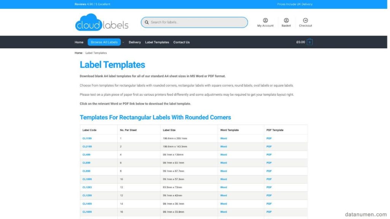Open the Delivery menu item
Screen dimensions: 390x219
[x=134, y=42]
